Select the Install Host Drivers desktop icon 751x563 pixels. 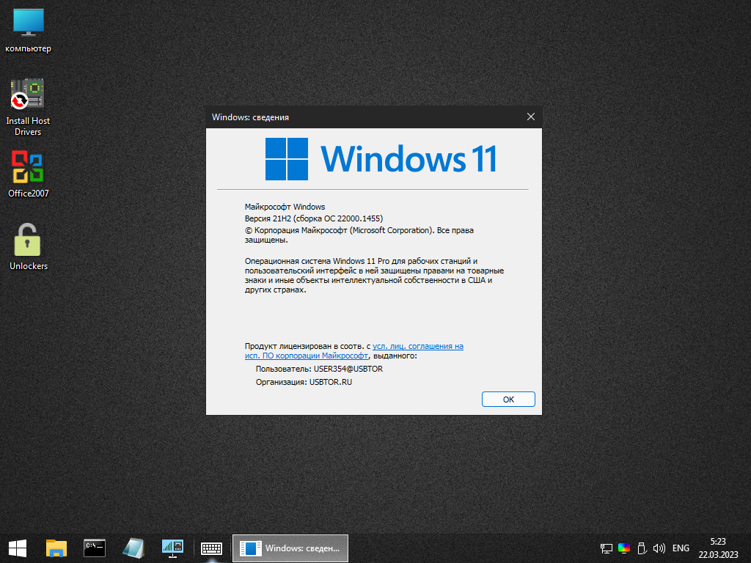(x=28, y=107)
